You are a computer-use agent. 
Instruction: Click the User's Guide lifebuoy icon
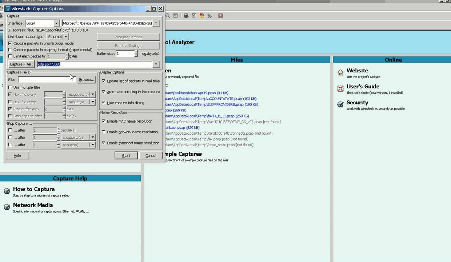click(340, 88)
